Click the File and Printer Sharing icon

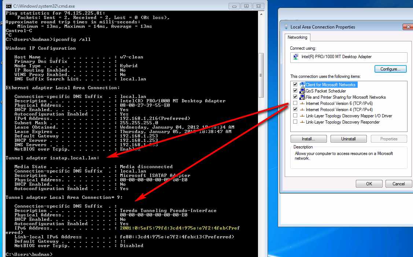[x=302, y=97]
